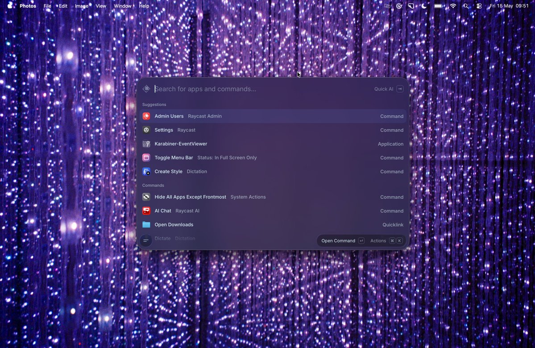Click the Do Not Disturb moon icon
Image resolution: width=535 pixels, height=348 pixels.
pyautogui.click(x=424, y=6)
